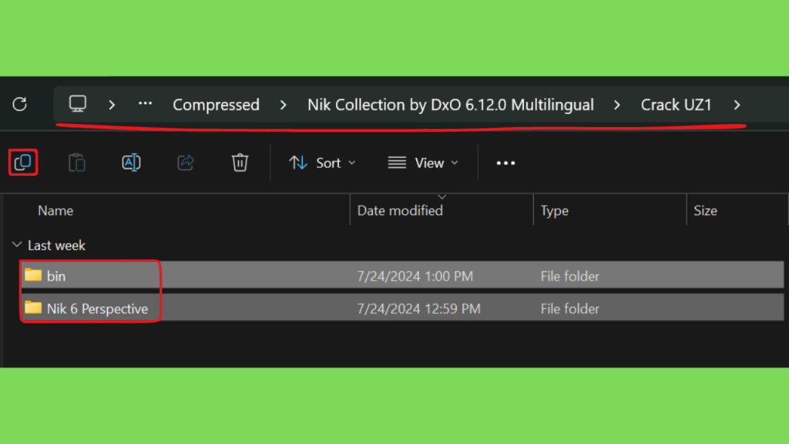Image resolution: width=789 pixels, height=444 pixels.
Task: Click the Paste icon in toolbar
Action: click(x=77, y=163)
